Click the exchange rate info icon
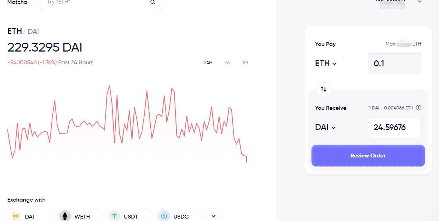Viewport: 439px width, 221px height. coord(418,108)
